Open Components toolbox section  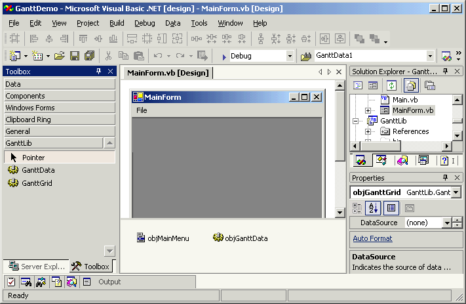point(60,96)
